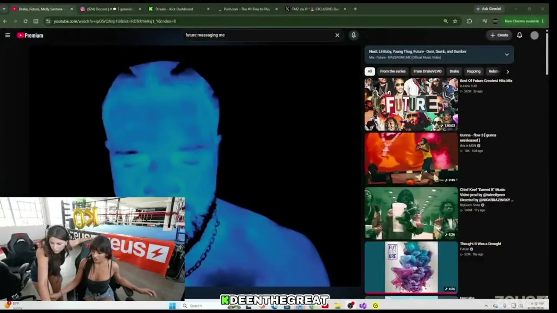View site information icon in address bar
557x313 pixels.
tap(48, 21)
